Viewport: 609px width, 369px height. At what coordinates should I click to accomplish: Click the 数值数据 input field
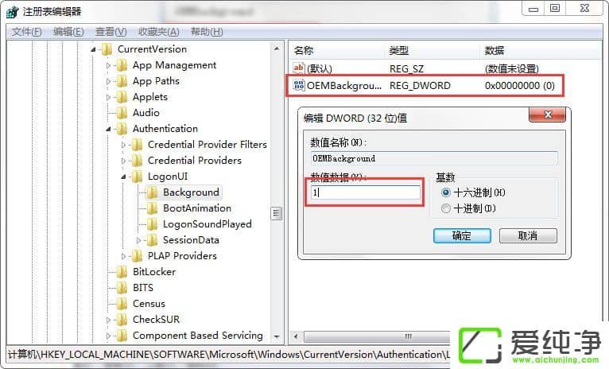point(366,192)
